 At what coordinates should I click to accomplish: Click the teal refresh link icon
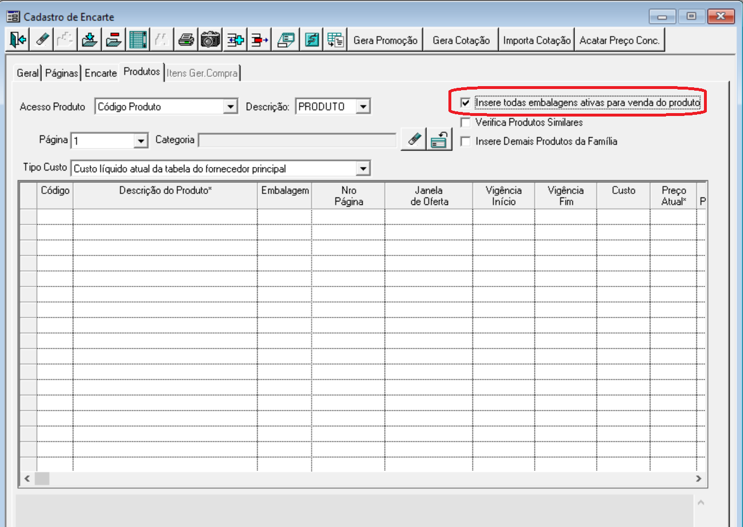click(312, 40)
